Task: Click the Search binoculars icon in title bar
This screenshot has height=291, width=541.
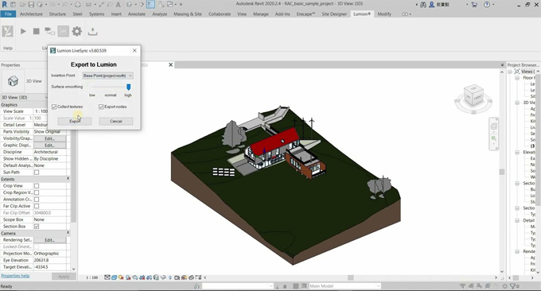Action: coord(423,5)
